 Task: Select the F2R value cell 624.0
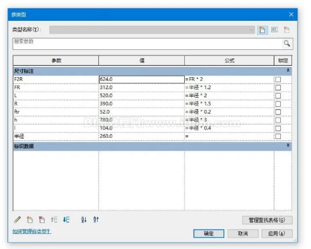(142, 80)
